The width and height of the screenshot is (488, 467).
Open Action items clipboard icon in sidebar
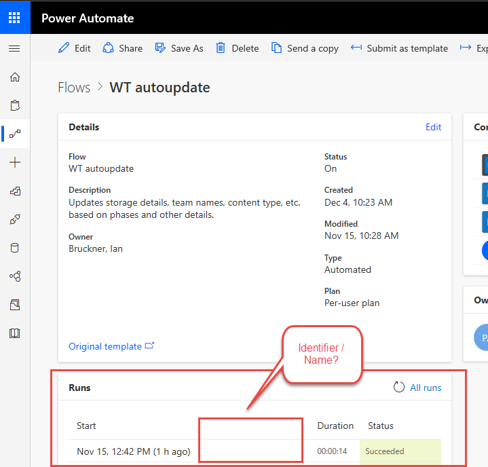coord(15,105)
